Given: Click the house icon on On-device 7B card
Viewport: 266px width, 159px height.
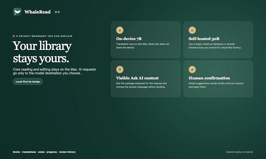Looking at the screenshot, I should click(120, 30).
